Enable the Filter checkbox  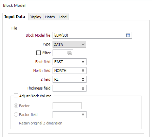[x=38, y=53]
